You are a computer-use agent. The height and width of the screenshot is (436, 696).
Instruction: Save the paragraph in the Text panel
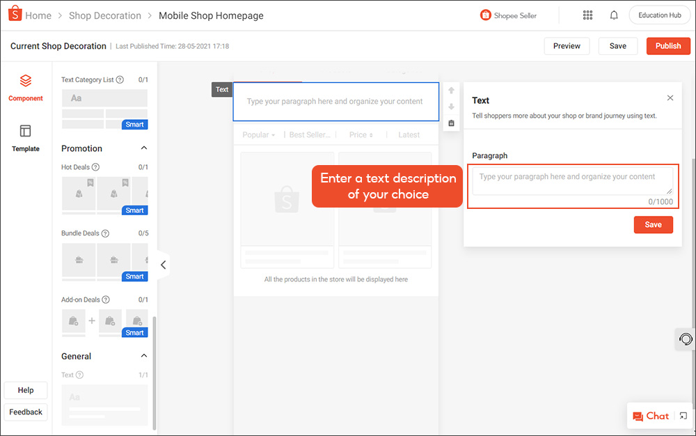coord(653,225)
